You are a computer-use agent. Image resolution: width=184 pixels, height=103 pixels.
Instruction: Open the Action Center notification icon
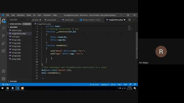135,88
